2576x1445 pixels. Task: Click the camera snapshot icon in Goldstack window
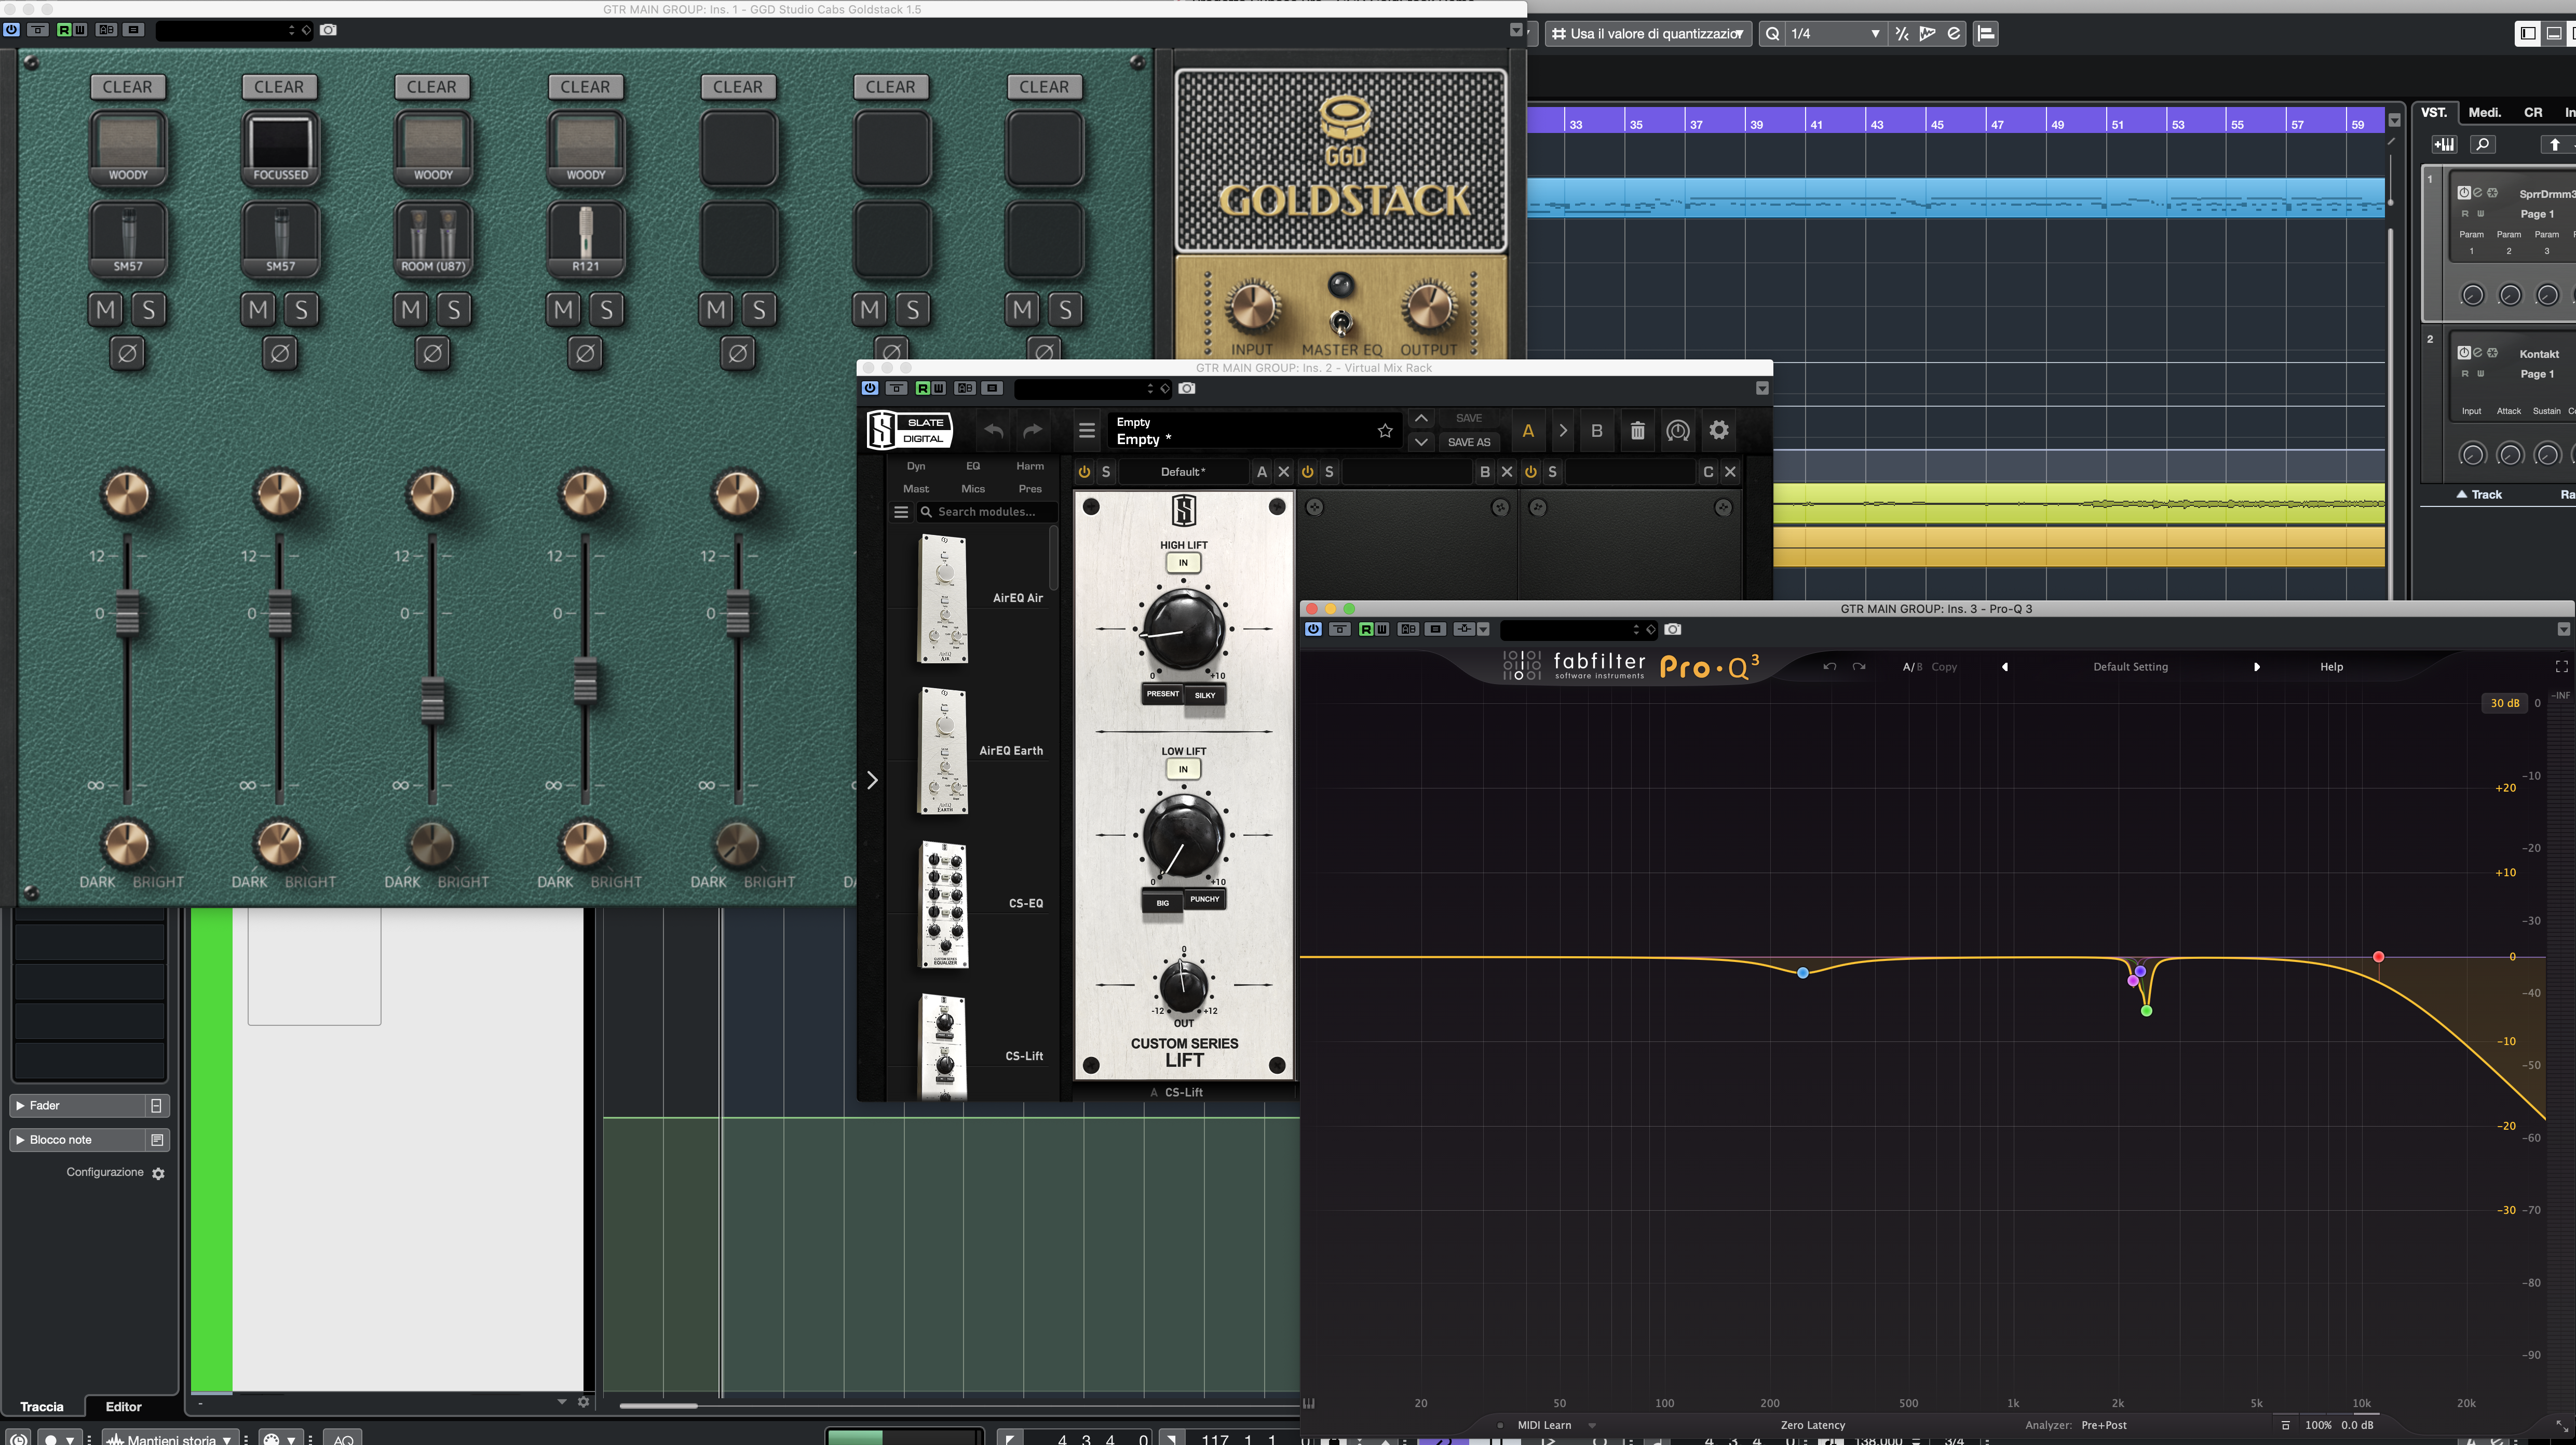click(328, 30)
